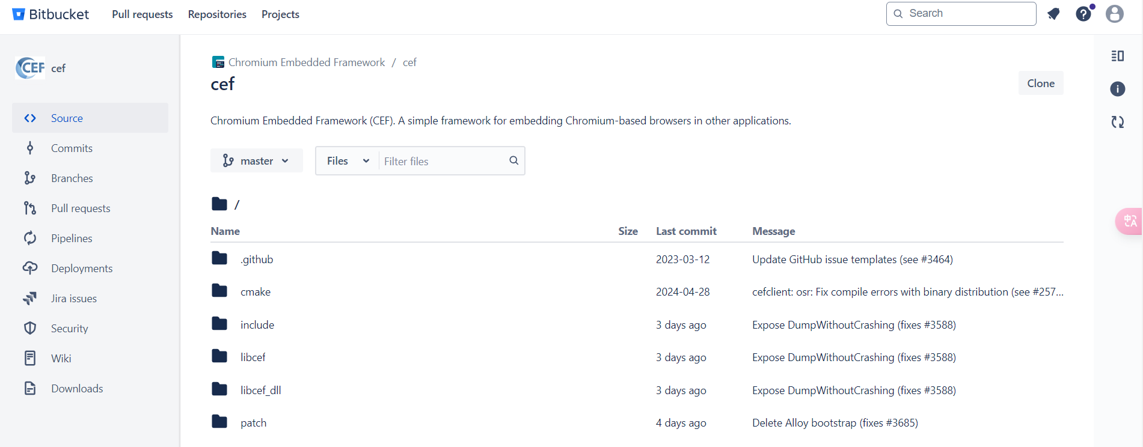Click the Pull requests sidebar icon

(30, 208)
